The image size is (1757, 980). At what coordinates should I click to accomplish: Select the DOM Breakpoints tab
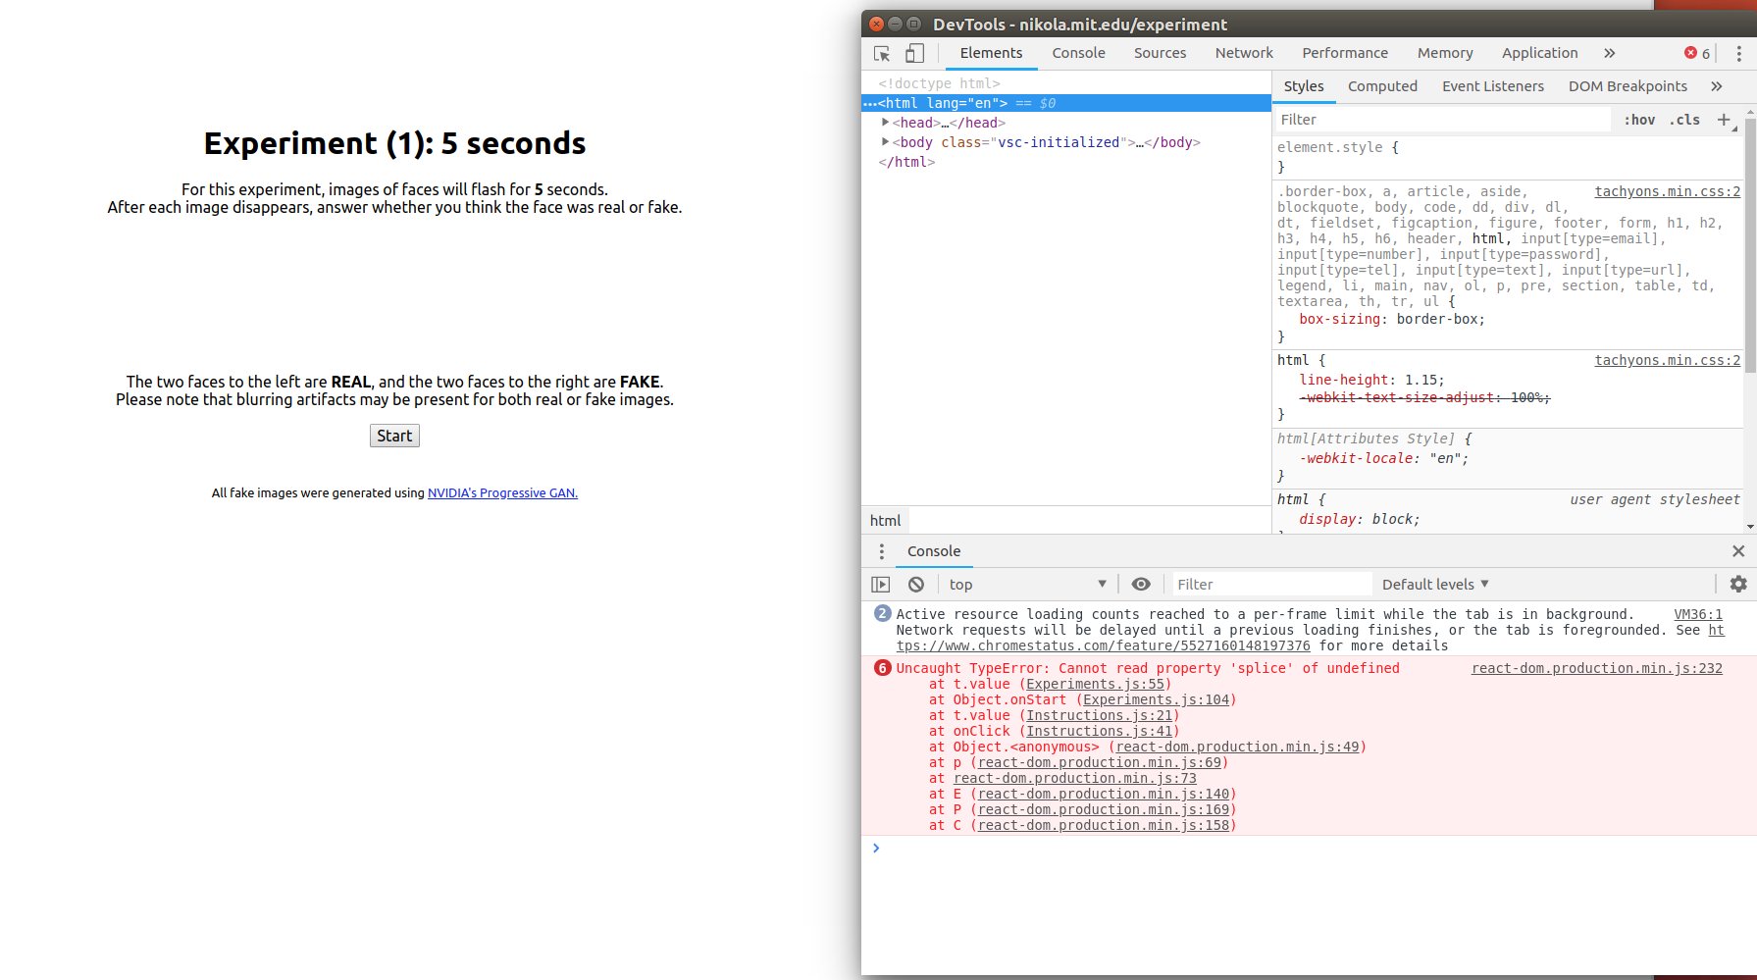coord(1628,86)
